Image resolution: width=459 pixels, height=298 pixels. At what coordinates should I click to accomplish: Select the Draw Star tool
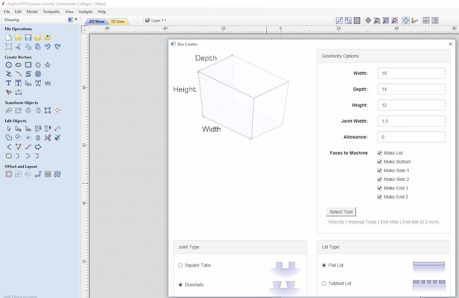[48, 65]
